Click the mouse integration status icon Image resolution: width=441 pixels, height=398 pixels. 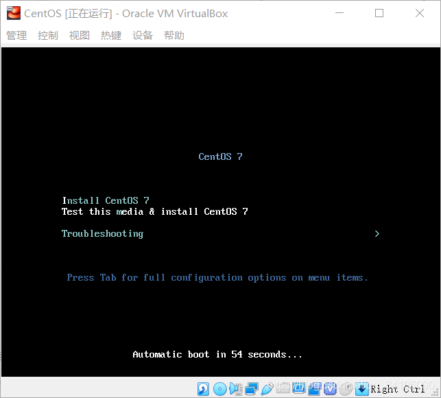coord(346,389)
